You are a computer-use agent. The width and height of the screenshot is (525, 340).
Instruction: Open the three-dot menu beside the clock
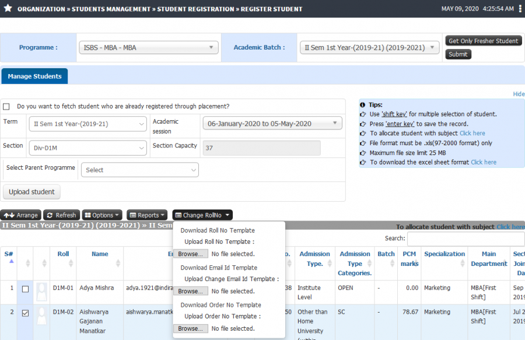(520, 9)
